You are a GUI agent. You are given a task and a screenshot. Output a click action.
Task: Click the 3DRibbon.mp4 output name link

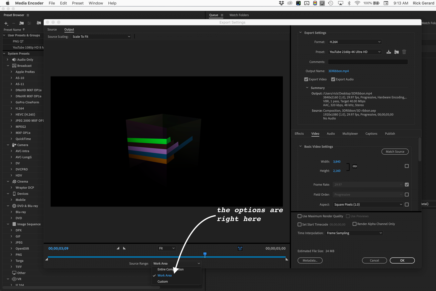coord(338,71)
